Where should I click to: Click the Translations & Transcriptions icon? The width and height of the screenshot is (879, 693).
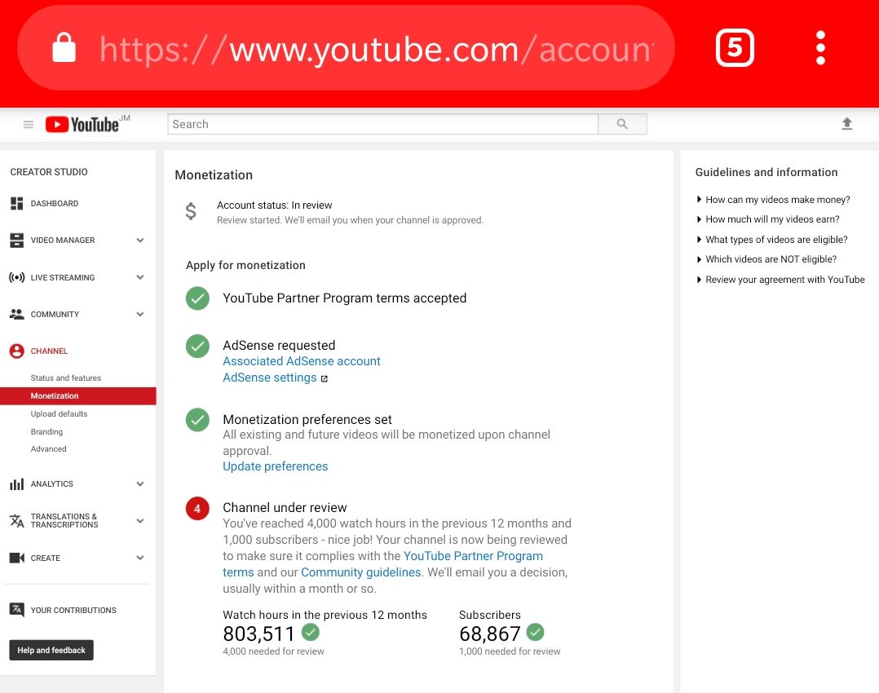pyautogui.click(x=17, y=521)
